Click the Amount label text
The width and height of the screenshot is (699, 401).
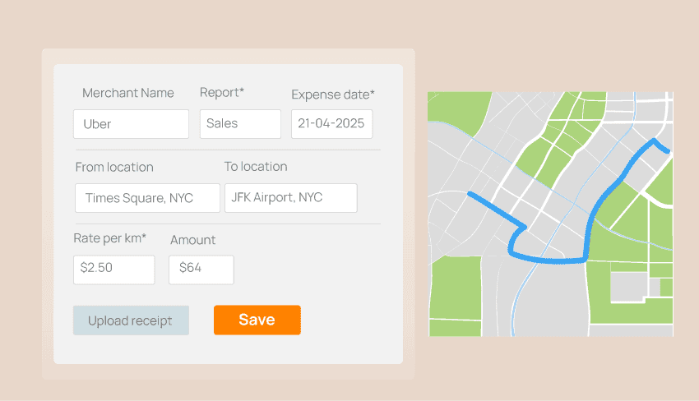tap(192, 240)
